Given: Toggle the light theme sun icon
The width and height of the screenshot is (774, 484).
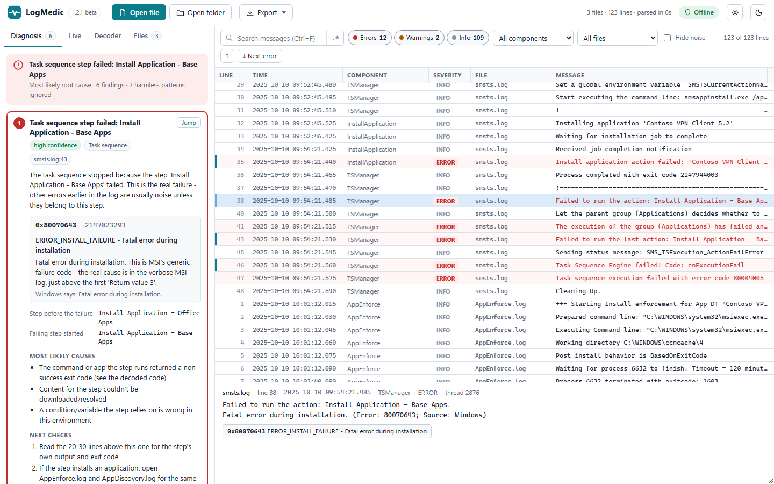Looking at the screenshot, I should pos(735,12).
